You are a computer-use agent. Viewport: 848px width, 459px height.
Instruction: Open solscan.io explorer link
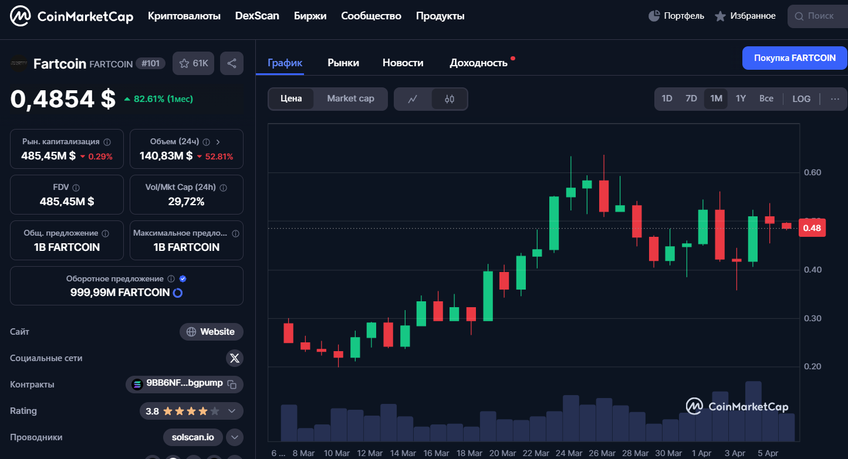click(x=193, y=437)
